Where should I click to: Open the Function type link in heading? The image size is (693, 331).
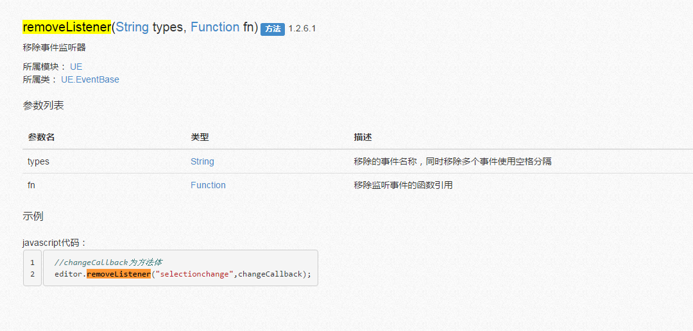(x=215, y=28)
